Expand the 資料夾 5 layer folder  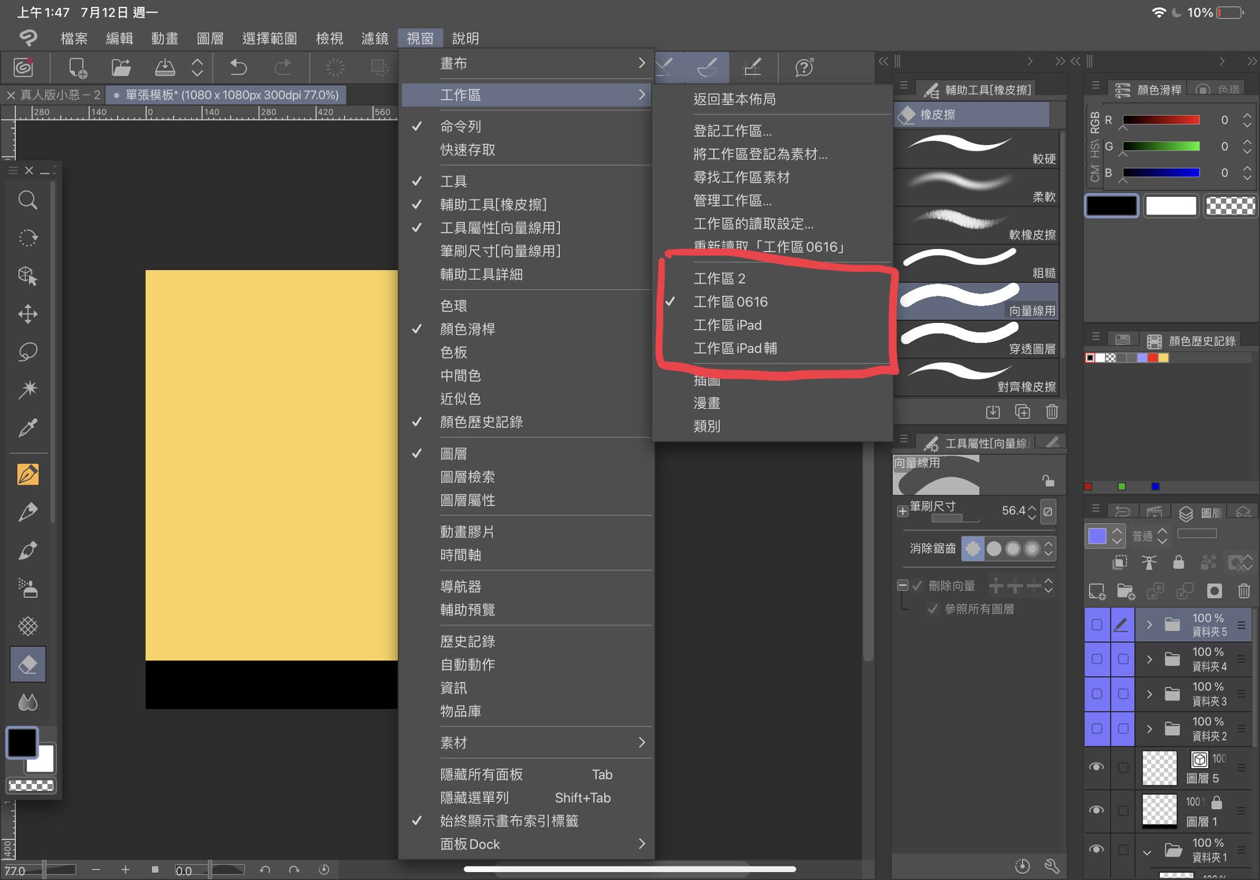click(1149, 625)
